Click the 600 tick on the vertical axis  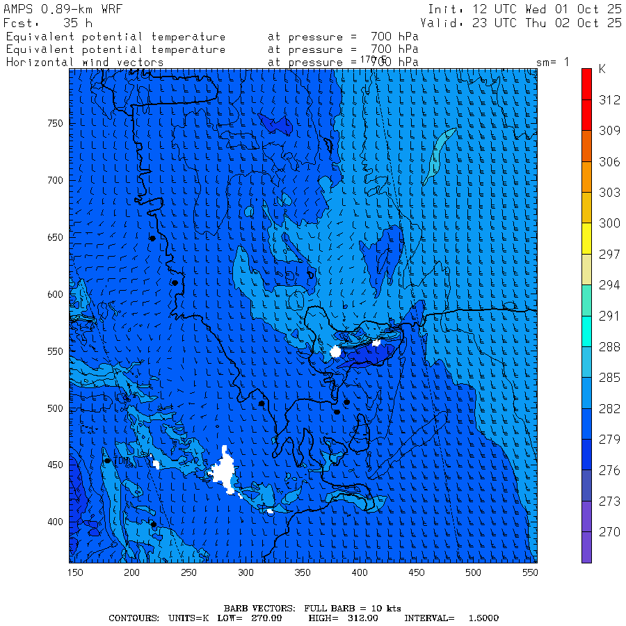(55, 295)
